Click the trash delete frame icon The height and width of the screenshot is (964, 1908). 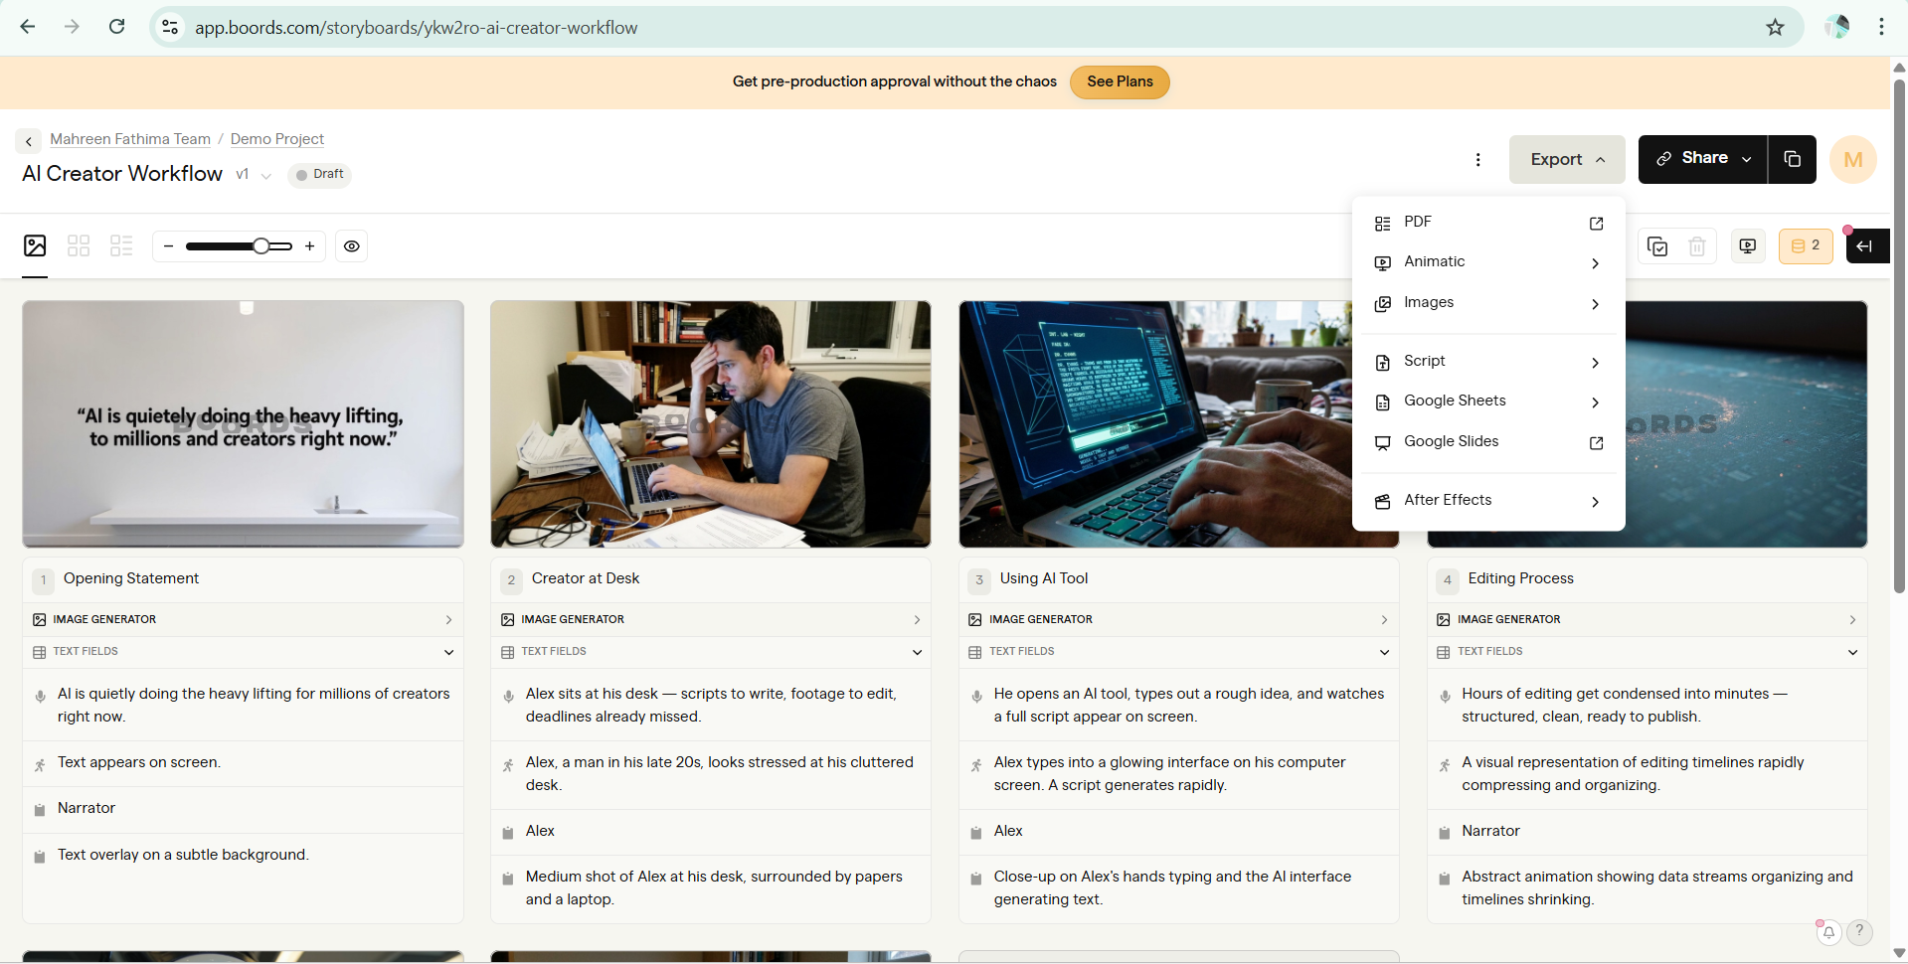point(1697,246)
